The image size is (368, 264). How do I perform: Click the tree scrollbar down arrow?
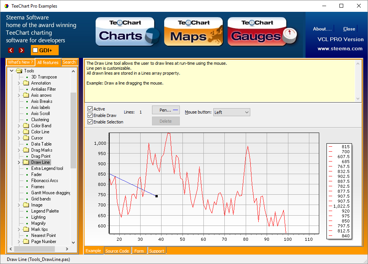(73, 242)
